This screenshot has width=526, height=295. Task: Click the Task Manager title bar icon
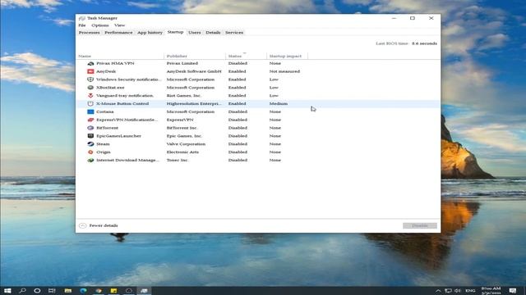click(x=82, y=18)
